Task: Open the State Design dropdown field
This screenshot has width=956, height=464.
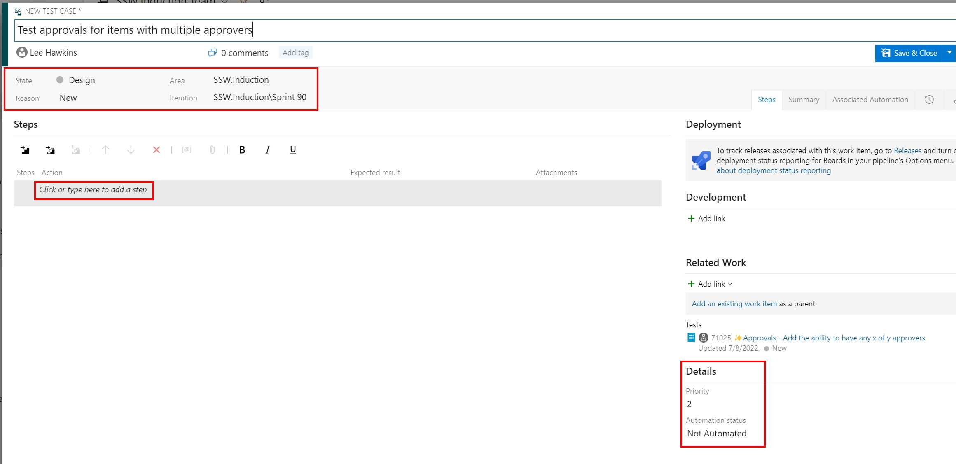Action: tap(82, 80)
